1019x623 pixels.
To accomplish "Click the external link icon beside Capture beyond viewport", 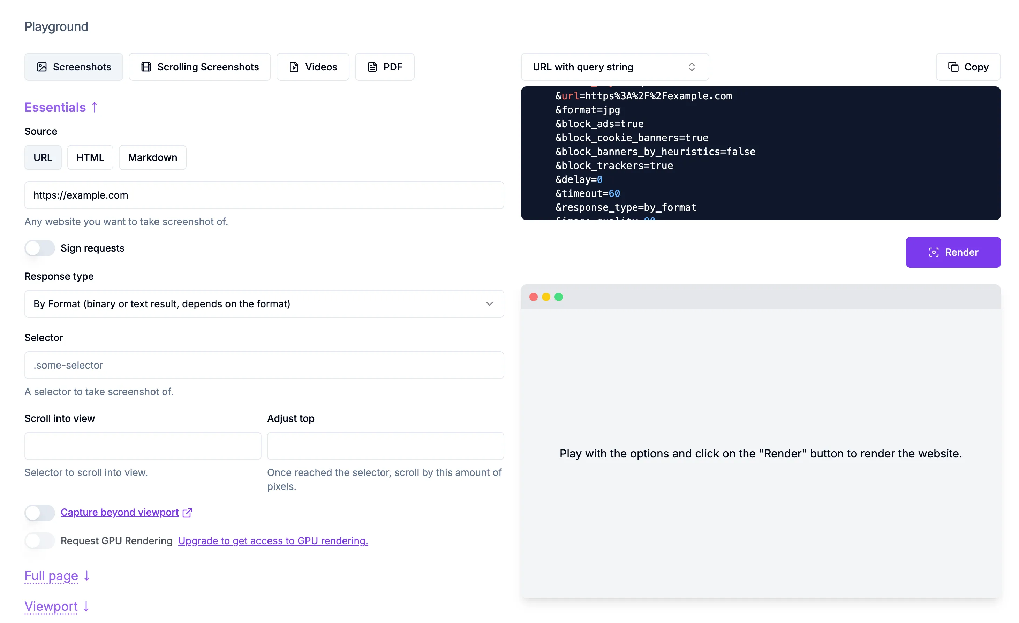I will pyautogui.click(x=187, y=512).
